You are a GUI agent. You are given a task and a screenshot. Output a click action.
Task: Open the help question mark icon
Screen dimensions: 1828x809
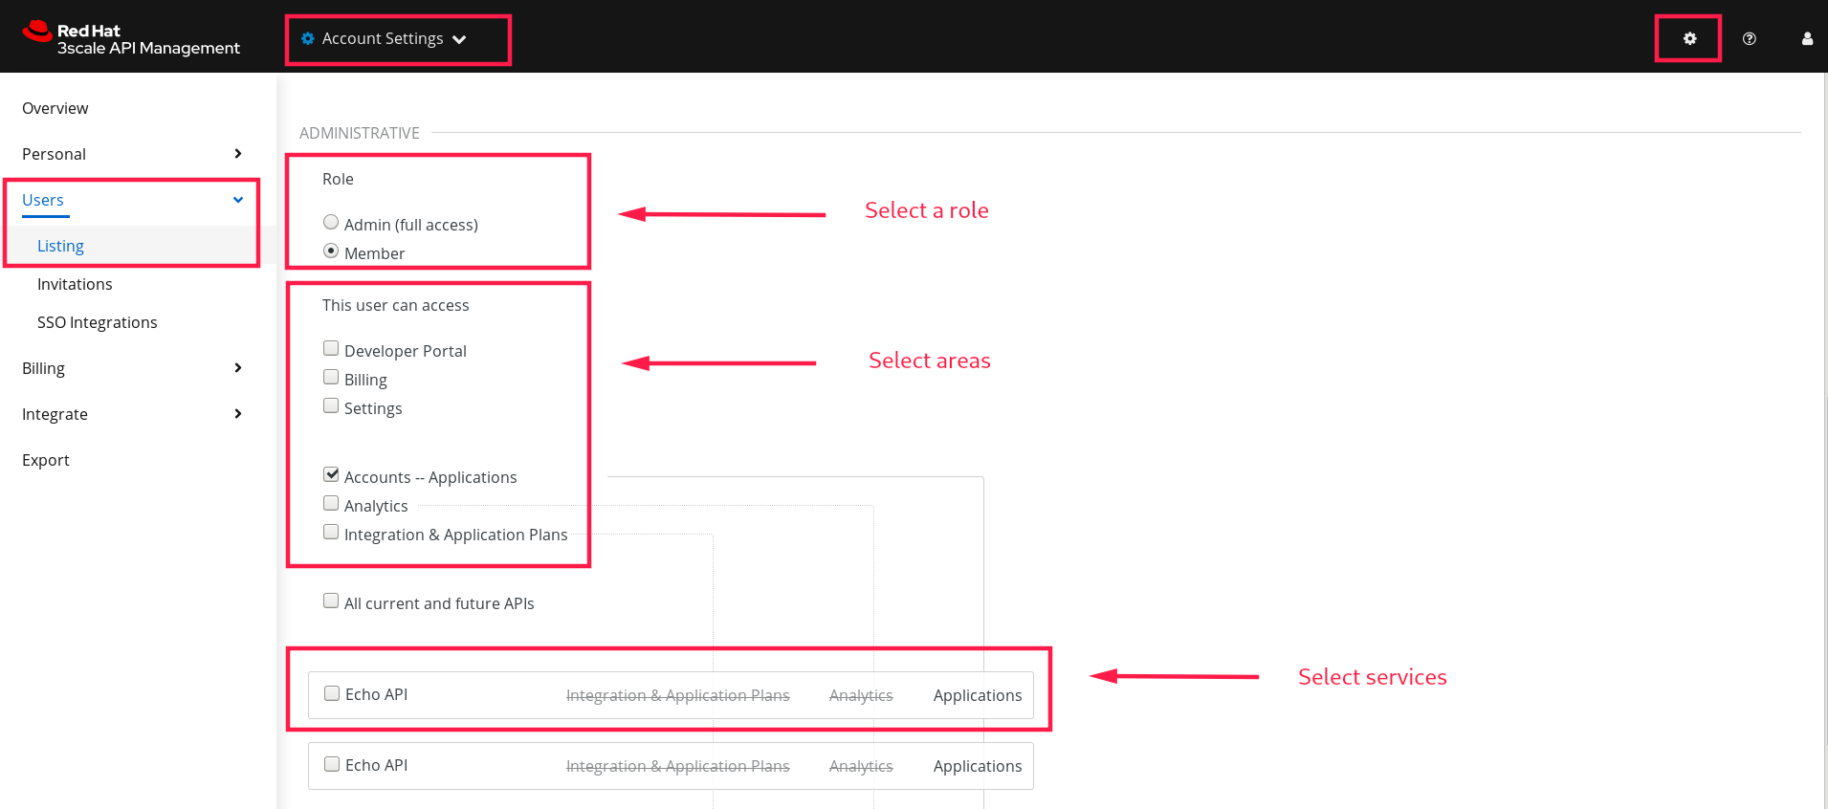[x=1749, y=38]
